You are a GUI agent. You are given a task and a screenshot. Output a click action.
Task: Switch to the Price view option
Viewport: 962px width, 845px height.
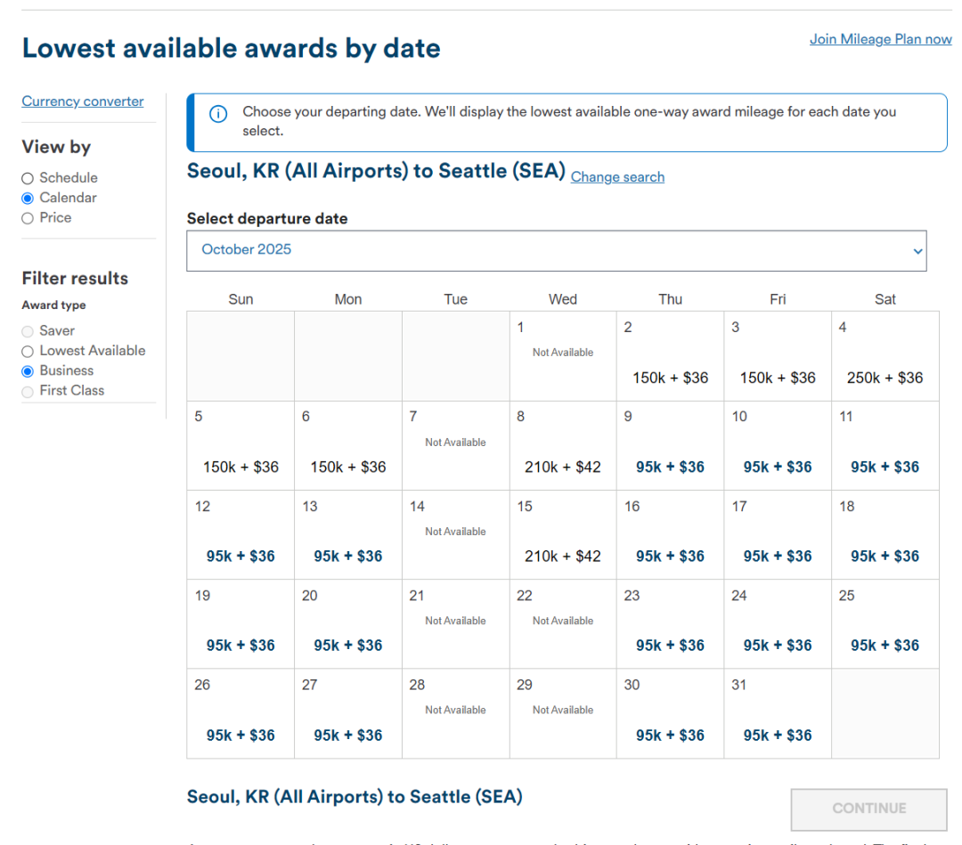pos(28,218)
